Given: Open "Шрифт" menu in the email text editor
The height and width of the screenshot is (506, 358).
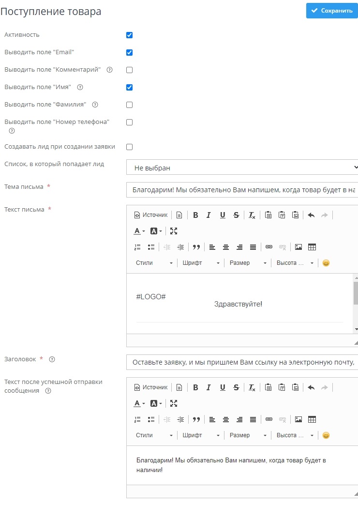Looking at the screenshot, I should click(201, 263).
